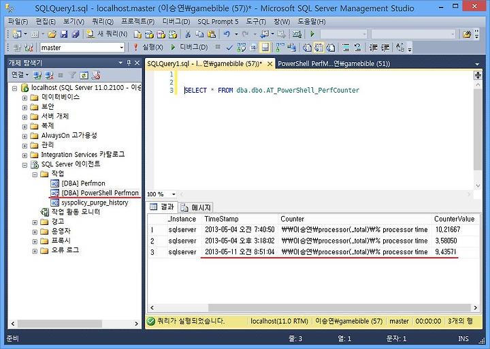490x349 pixels.
Task: Expand the 오류 로그 folder
Action: click(35, 251)
